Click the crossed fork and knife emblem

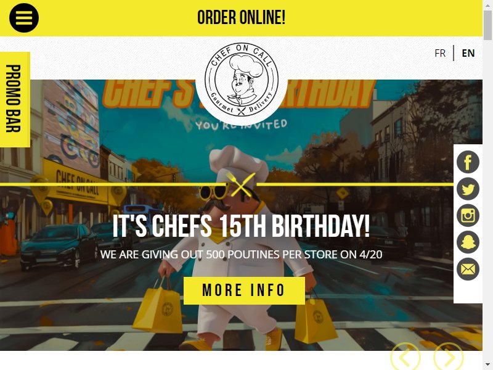(241, 184)
